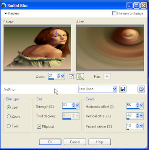
Task: Uncheck the Elliptical checkbox
Action: (39, 126)
